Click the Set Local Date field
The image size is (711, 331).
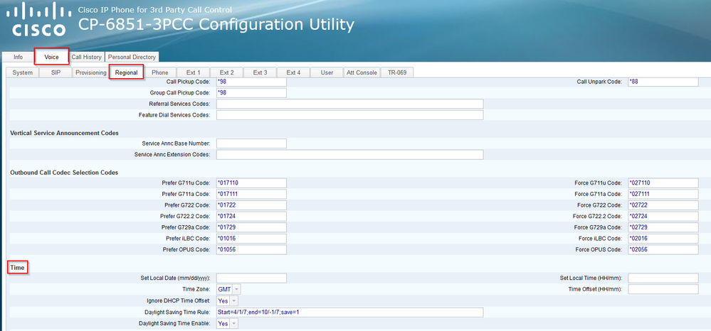(252, 278)
